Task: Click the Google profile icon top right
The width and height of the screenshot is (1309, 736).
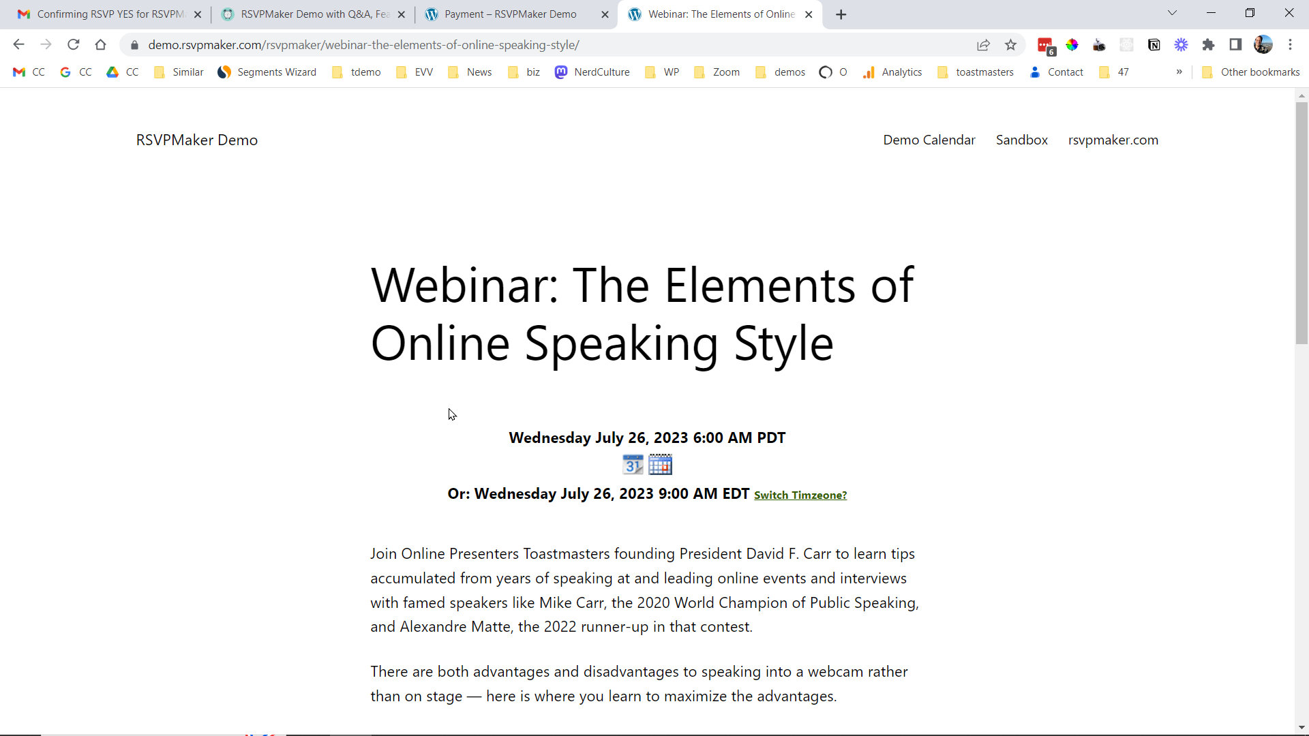Action: 1263,45
